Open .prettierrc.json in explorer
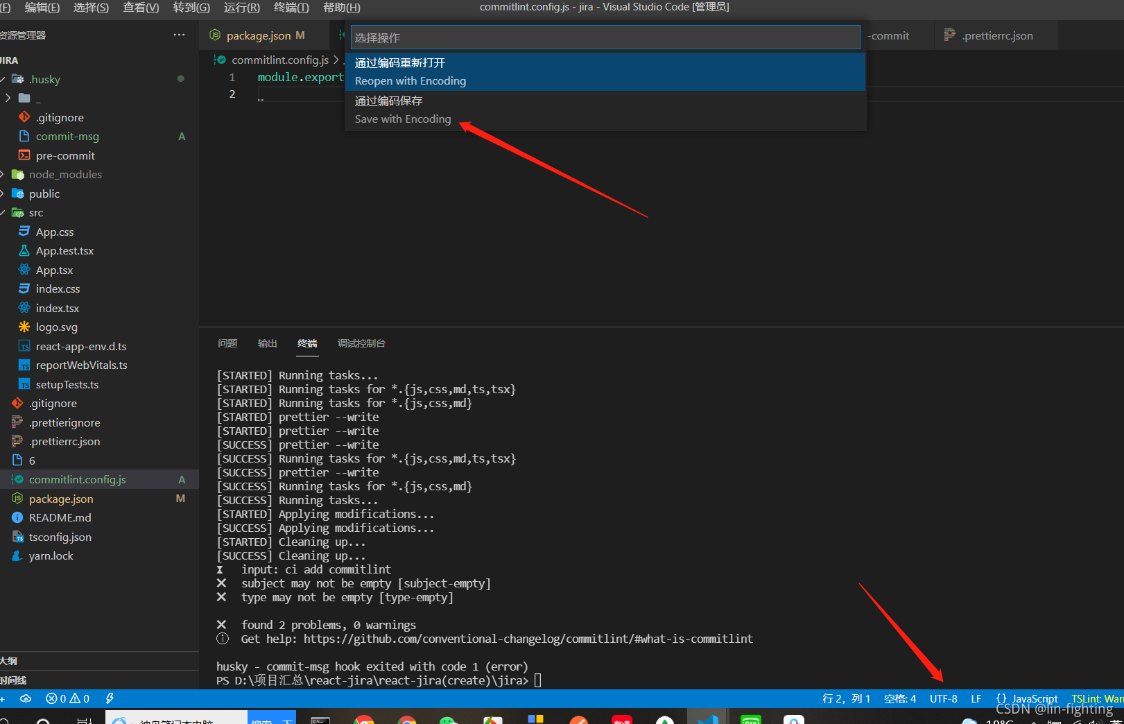Image resolution: width=1124 pixels, height=724 pixels. [x=64, y=441]
